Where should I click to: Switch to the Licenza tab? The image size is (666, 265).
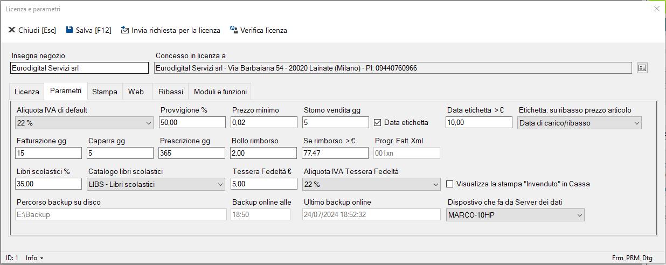tap(27, 92)
